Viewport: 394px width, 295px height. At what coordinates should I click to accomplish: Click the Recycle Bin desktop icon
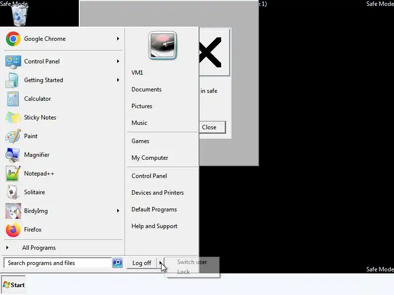coord(20,15)
